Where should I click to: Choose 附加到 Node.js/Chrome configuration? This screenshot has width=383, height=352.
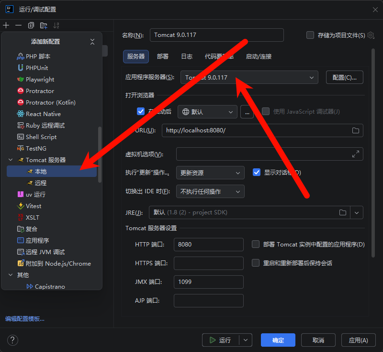(52, 263)
